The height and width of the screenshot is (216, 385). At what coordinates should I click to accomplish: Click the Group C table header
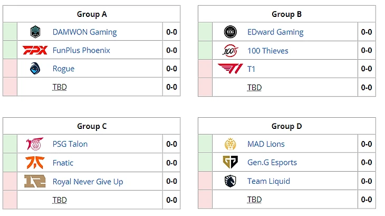click(x=92, y=126)
